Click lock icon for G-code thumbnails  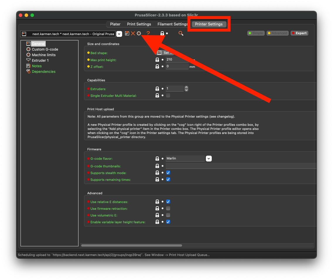click(x=157, y=166)
